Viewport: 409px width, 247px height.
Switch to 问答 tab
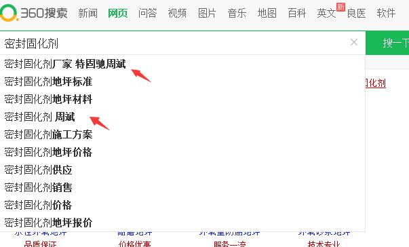pos(148,13)
